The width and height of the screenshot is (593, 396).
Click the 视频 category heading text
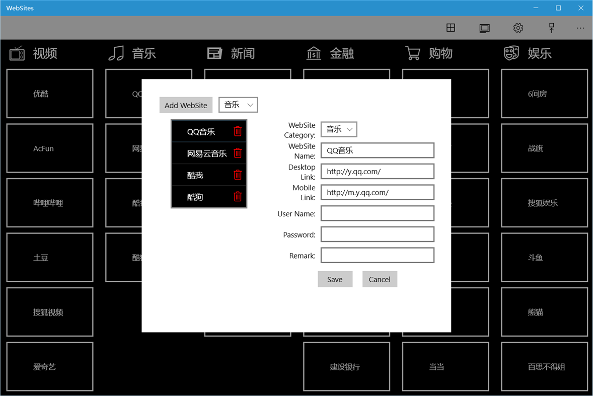tap(45, 53)
